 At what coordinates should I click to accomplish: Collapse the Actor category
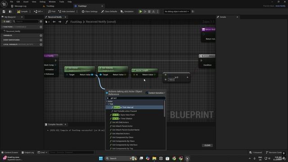pos(107,101)
